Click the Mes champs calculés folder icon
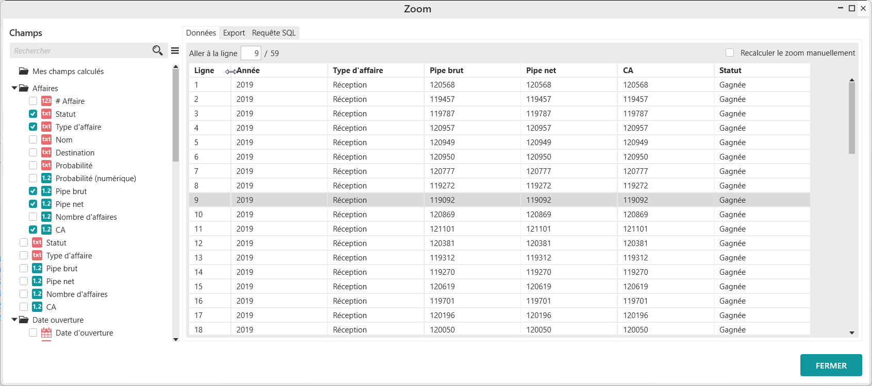This screenshot has width=872, height=386. pyautogui.click(x=24, y=71)
